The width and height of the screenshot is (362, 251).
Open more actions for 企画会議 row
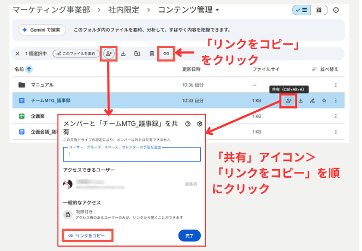click(336, 132)
